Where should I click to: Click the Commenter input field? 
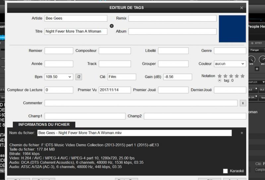click(x=141, y=103)
